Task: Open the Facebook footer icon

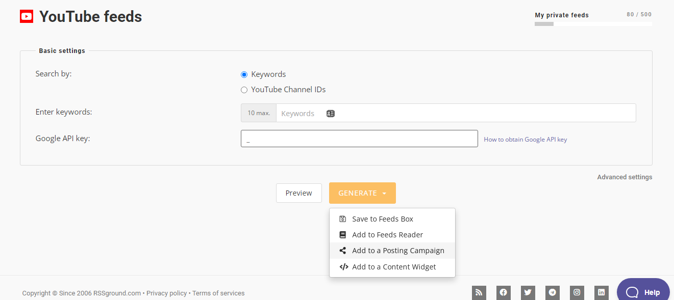Action: point(504,292)
